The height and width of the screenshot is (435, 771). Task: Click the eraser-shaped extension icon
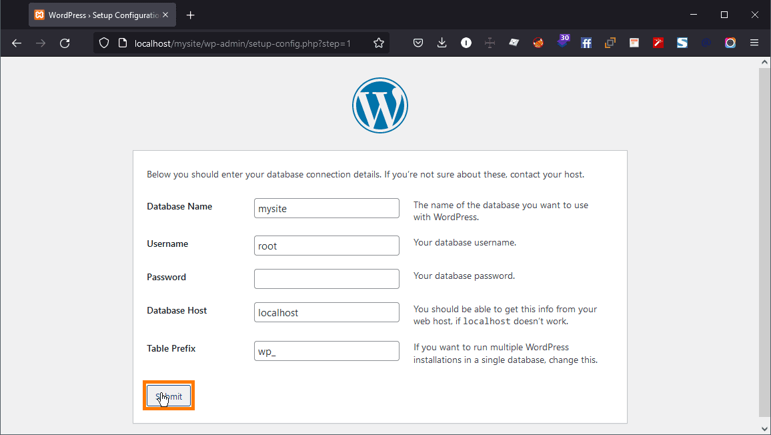[x=514, y=43]
